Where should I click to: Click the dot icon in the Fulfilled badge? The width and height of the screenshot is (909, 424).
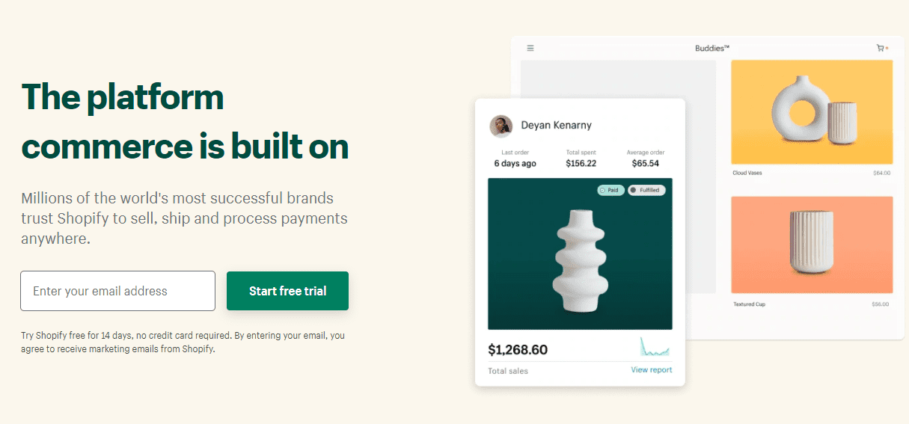click(x=634, y=190)
